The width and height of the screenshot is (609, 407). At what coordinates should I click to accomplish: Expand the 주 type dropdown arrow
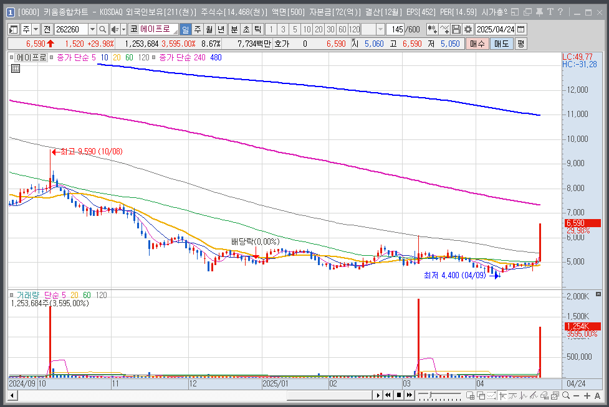36,29
